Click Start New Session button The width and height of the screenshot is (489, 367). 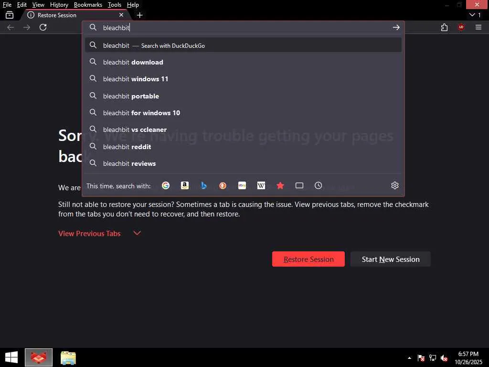(x=391, y=259)
